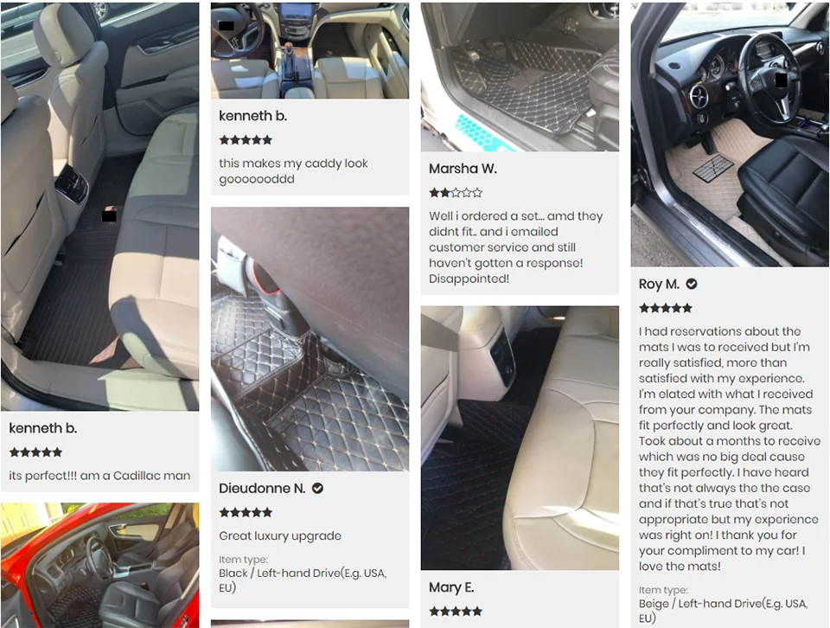Click reviewer name Mary E.

tap(451, 587)
